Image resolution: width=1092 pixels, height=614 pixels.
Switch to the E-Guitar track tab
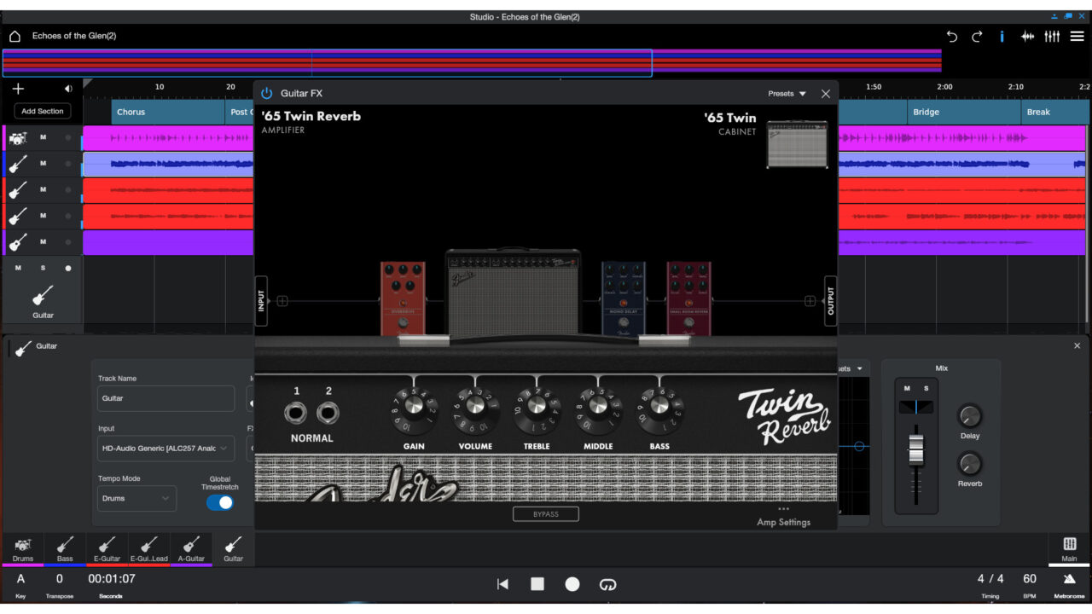pyautogui.click(x=107, y=548)
